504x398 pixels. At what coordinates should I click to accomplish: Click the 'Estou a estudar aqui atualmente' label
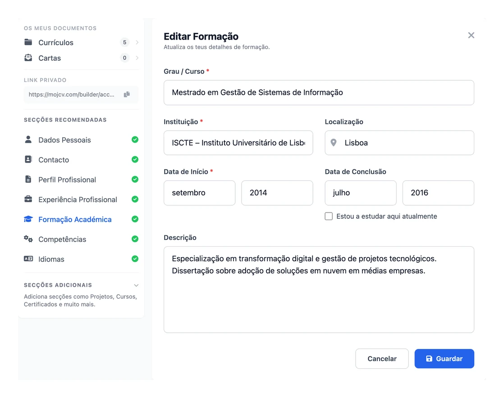click(387, 216)
